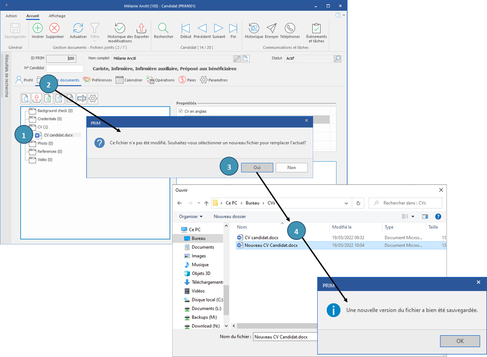The height and width of the screenshot is (357, 487).
Task: Open the Téléphoner phone icon
Action: pos(290,28)
